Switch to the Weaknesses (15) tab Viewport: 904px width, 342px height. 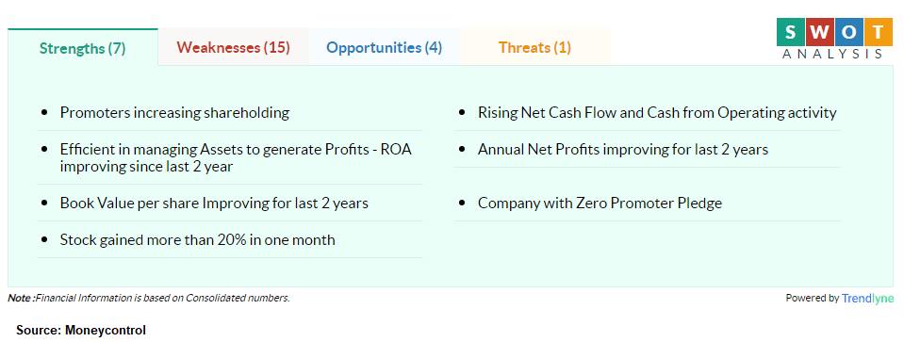click(x=233, y=47)
